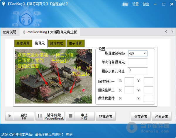
Task: Open 热键设置
Action: coord(106,116)
